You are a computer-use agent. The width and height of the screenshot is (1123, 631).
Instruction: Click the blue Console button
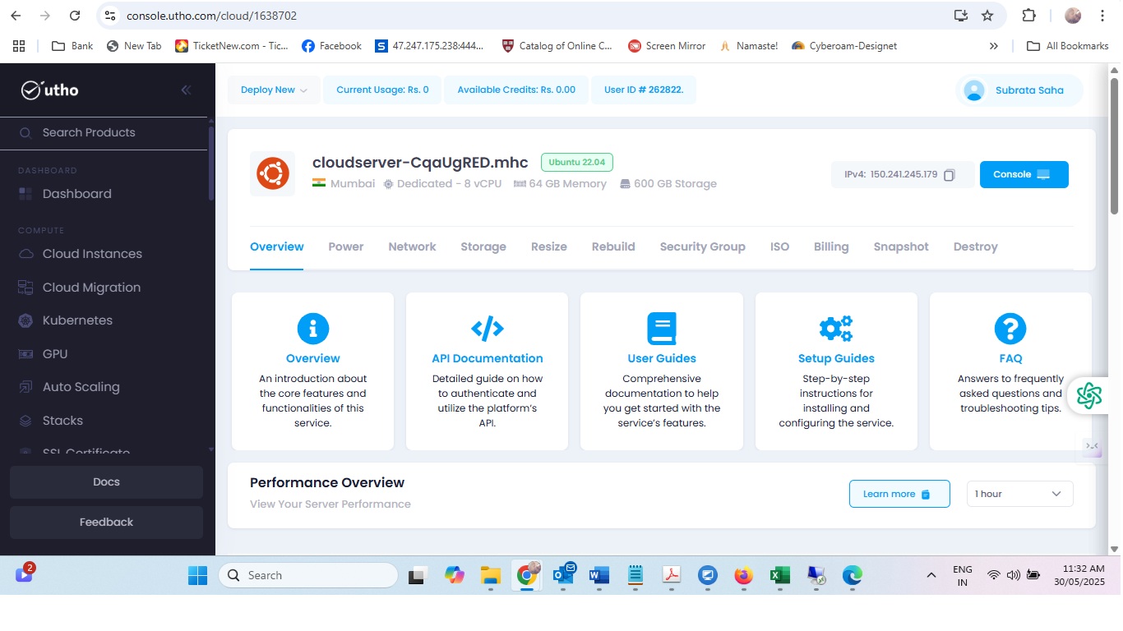coord(1024,175)
